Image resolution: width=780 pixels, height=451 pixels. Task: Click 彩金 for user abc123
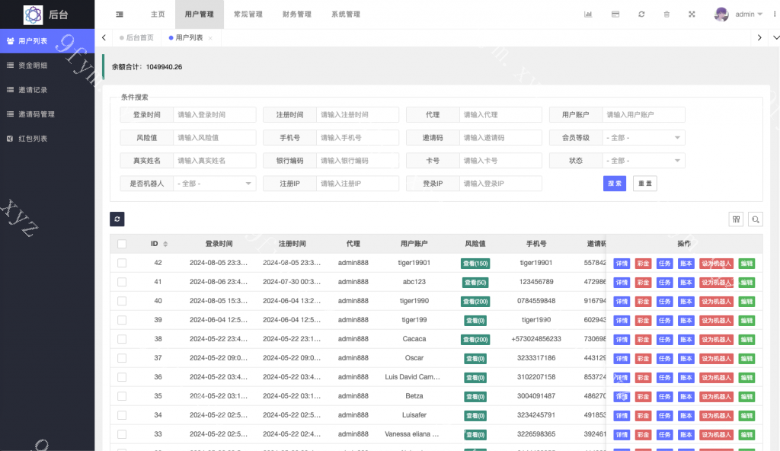click(x=643, y=283)
